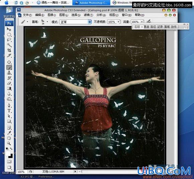The width and height of the screenshot is (194, 179).
Task: Select the Rectangle shape tool
Action: (x=9, y=121)
